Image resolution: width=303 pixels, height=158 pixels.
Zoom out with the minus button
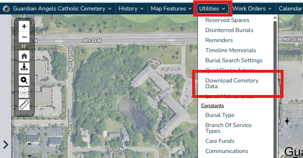[24, 37]
